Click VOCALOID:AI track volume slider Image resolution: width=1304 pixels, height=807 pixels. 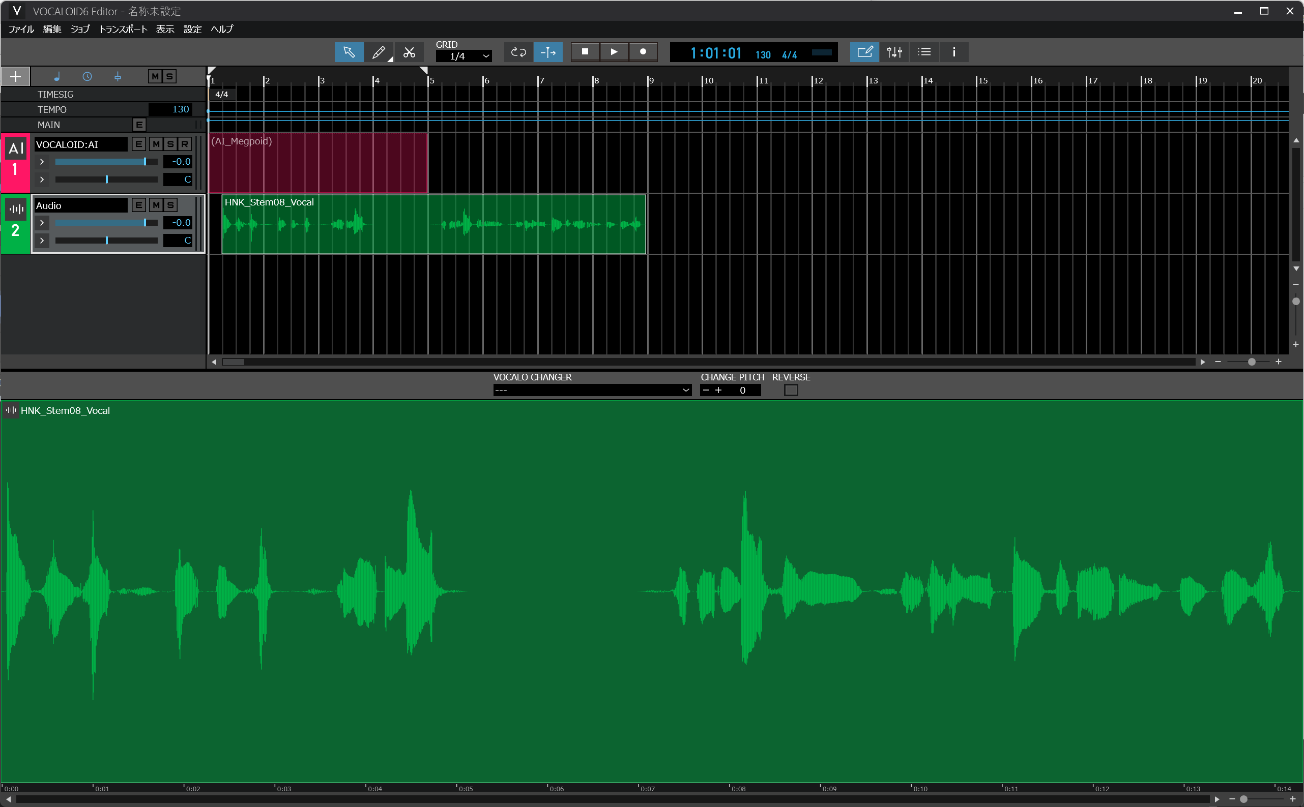[106, 162]
